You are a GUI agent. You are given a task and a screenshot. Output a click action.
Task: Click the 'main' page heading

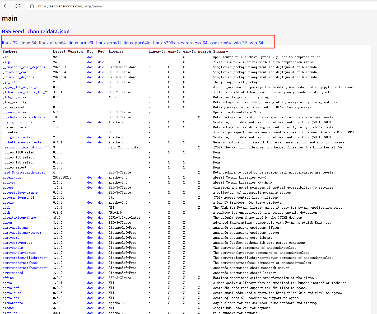pyautogui.click(x=10, y=18)
